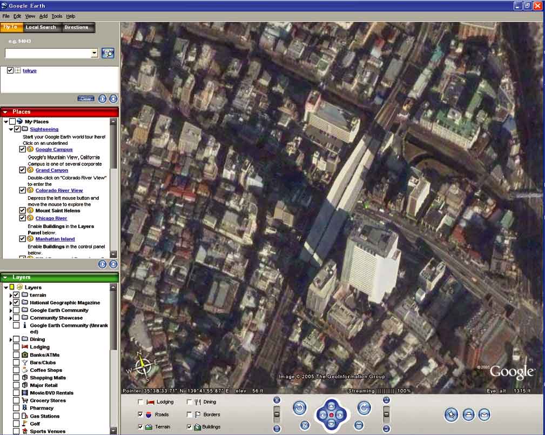Open the tokyo search result link
545x435 pixels.
[30, 71]
